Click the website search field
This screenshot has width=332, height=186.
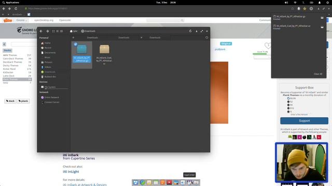click(x=165, y=20)
